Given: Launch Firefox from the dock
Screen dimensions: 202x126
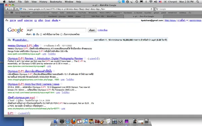Looking at the screenshot, I should (73, 121).
